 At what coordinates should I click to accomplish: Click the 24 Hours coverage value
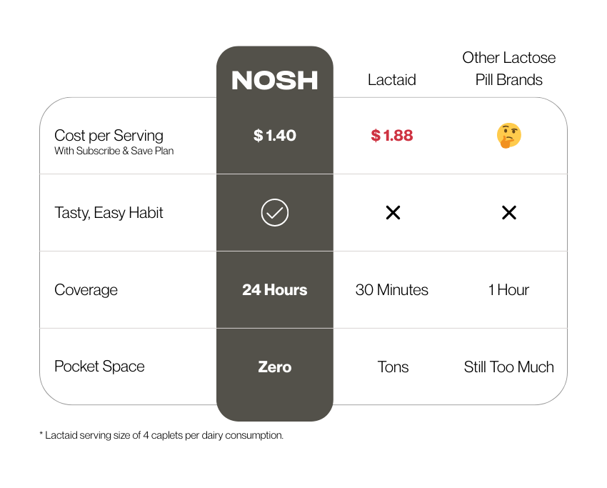click(275, 290)
